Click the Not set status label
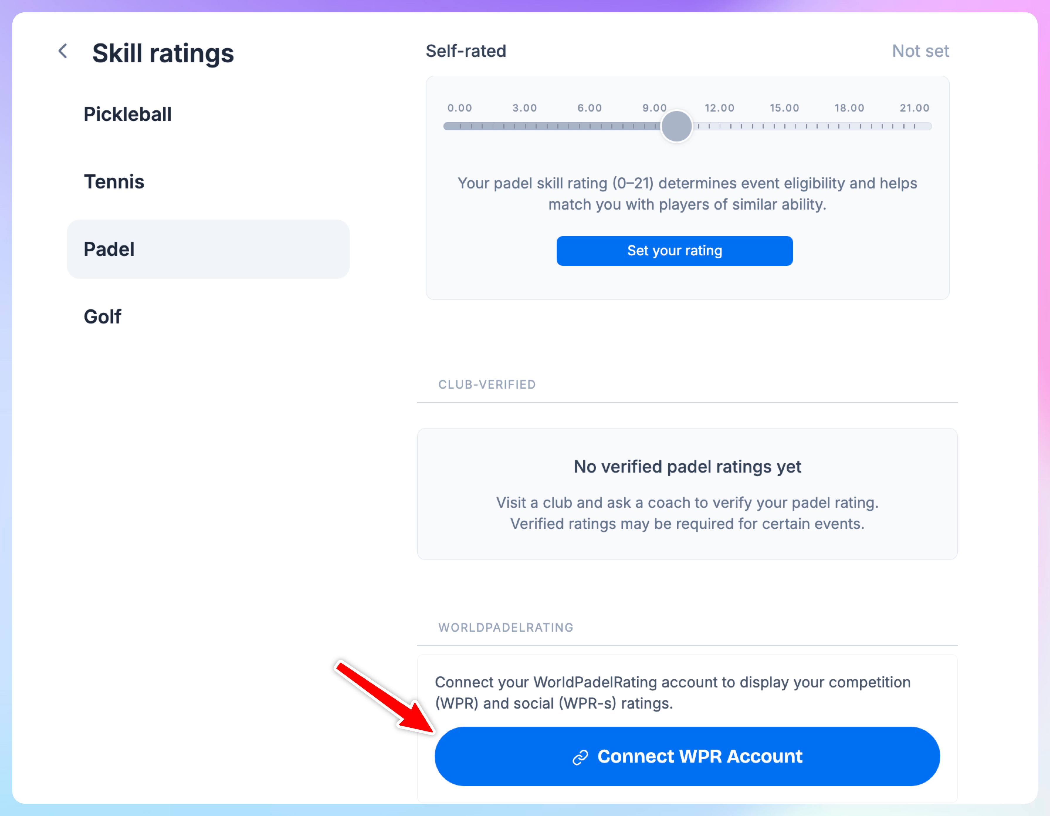Screen dimensions: 1050x816 point(920,51)
